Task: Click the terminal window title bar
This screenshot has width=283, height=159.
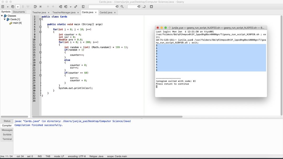Action: click(211, 28)
